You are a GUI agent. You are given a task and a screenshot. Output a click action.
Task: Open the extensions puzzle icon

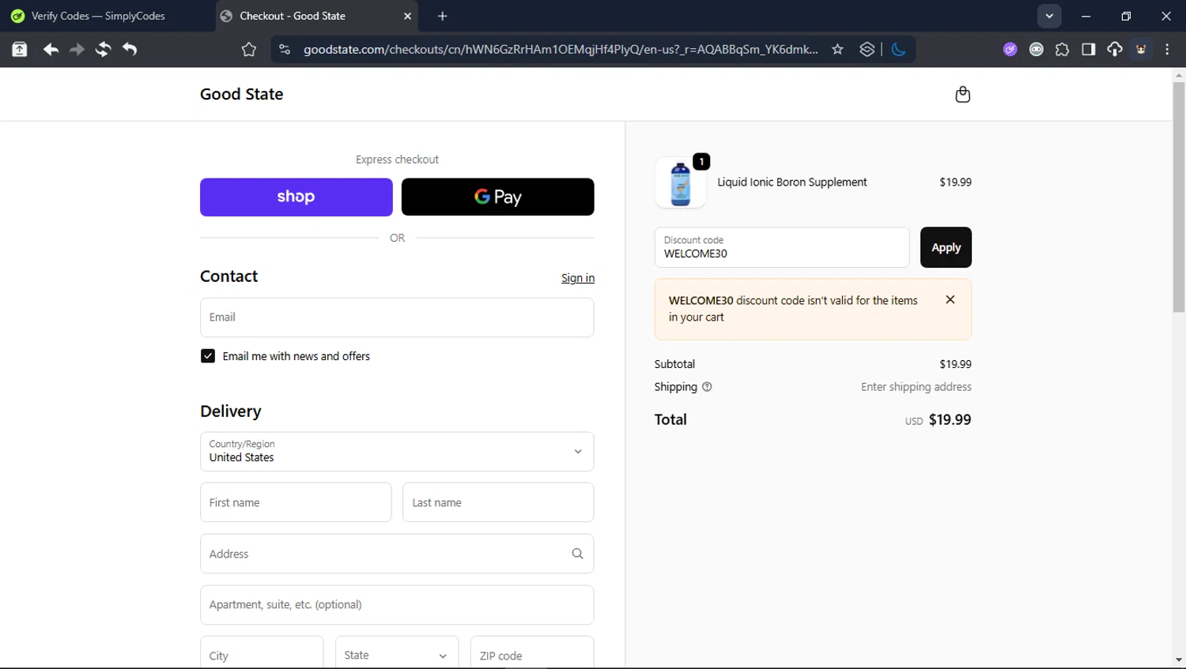click(1063, 49)
